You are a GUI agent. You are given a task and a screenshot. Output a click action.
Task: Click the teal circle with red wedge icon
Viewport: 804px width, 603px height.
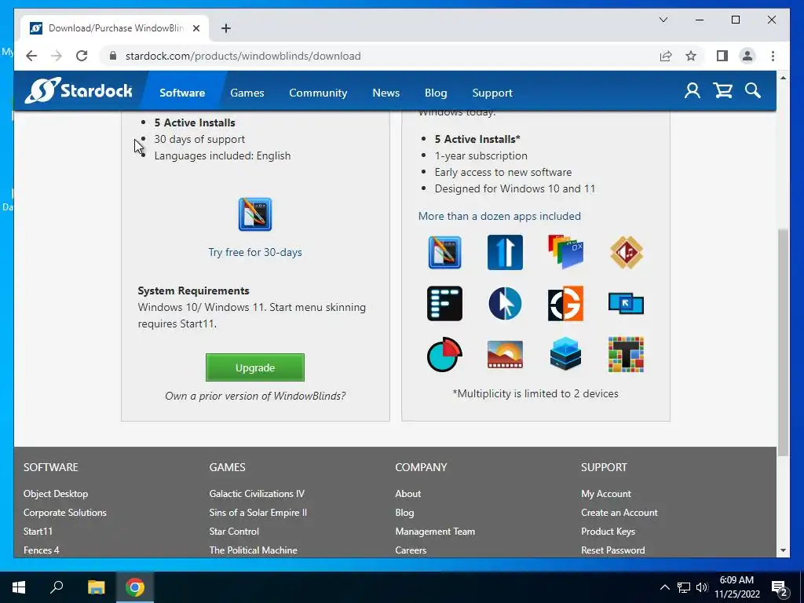coord(444,354)
